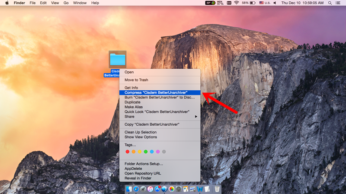This screenshot has width=346, height=194.
Task: Choose Reveal in Finder
Action: pyautogui.click(x=160, y=178)
